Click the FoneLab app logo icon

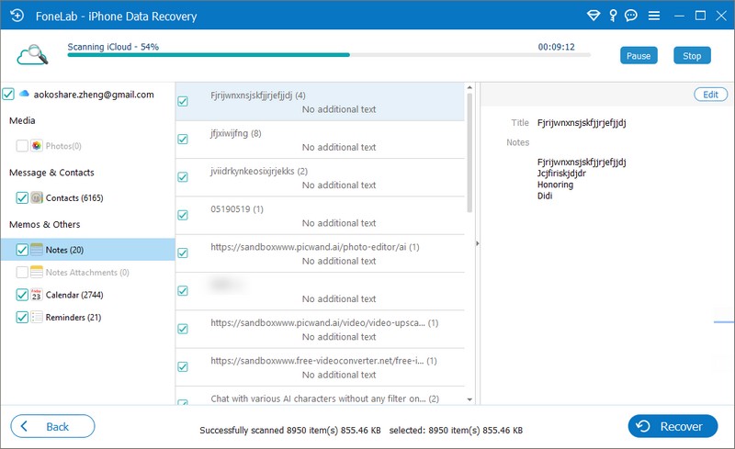click(x=17, y=16)
